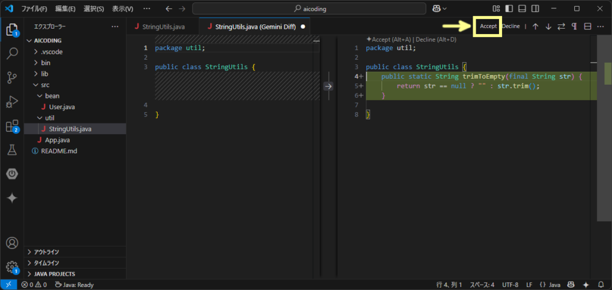Viewport: 612px width, 290px height.
Task: Click the aicoding search command center
Action: pyautogui.click(x=309, y=8)
